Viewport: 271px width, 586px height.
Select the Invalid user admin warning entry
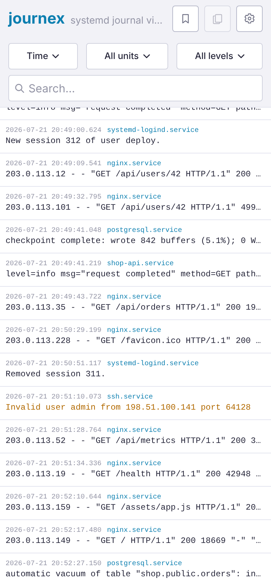tap(135, 403)
